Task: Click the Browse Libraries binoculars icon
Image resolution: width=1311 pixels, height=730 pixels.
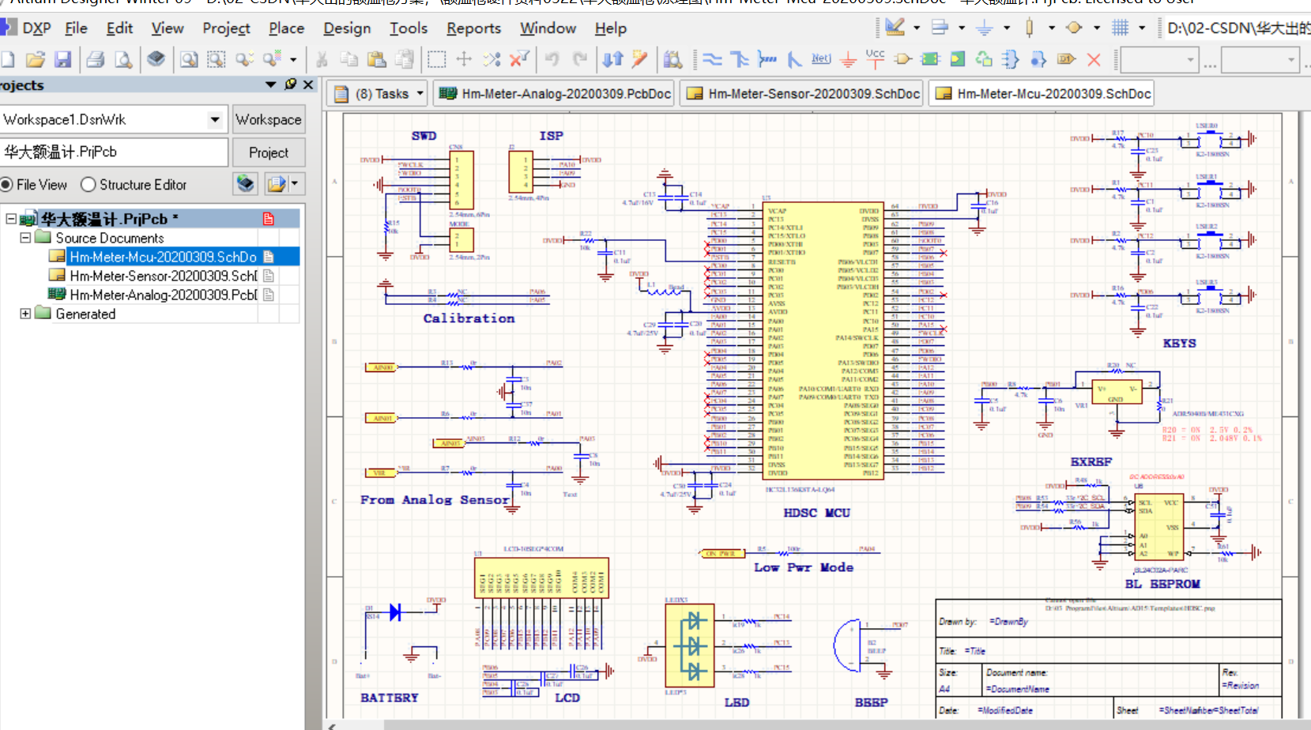Action: (x=672, y=59)
